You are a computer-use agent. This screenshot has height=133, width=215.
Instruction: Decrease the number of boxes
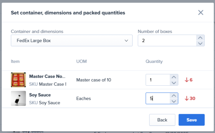pos(200,43)
